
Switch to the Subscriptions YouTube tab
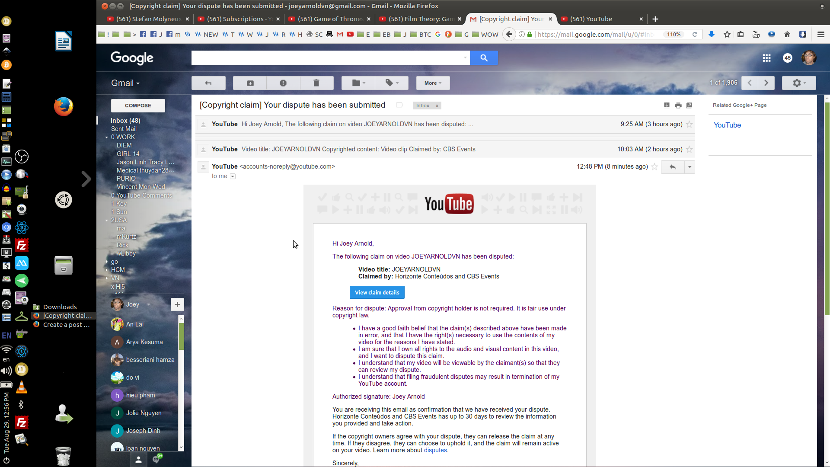(239, 19)
